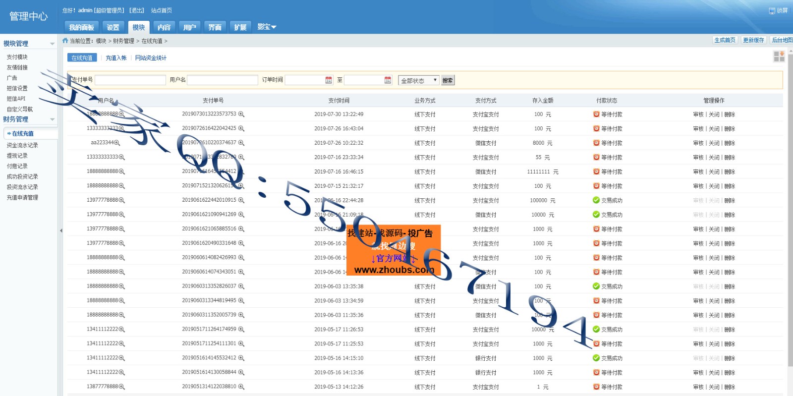Click order number magnifier in 2019-05-16 14:15:10 row
The height and width of the screenshot is (396, 793).
(241, 358)
